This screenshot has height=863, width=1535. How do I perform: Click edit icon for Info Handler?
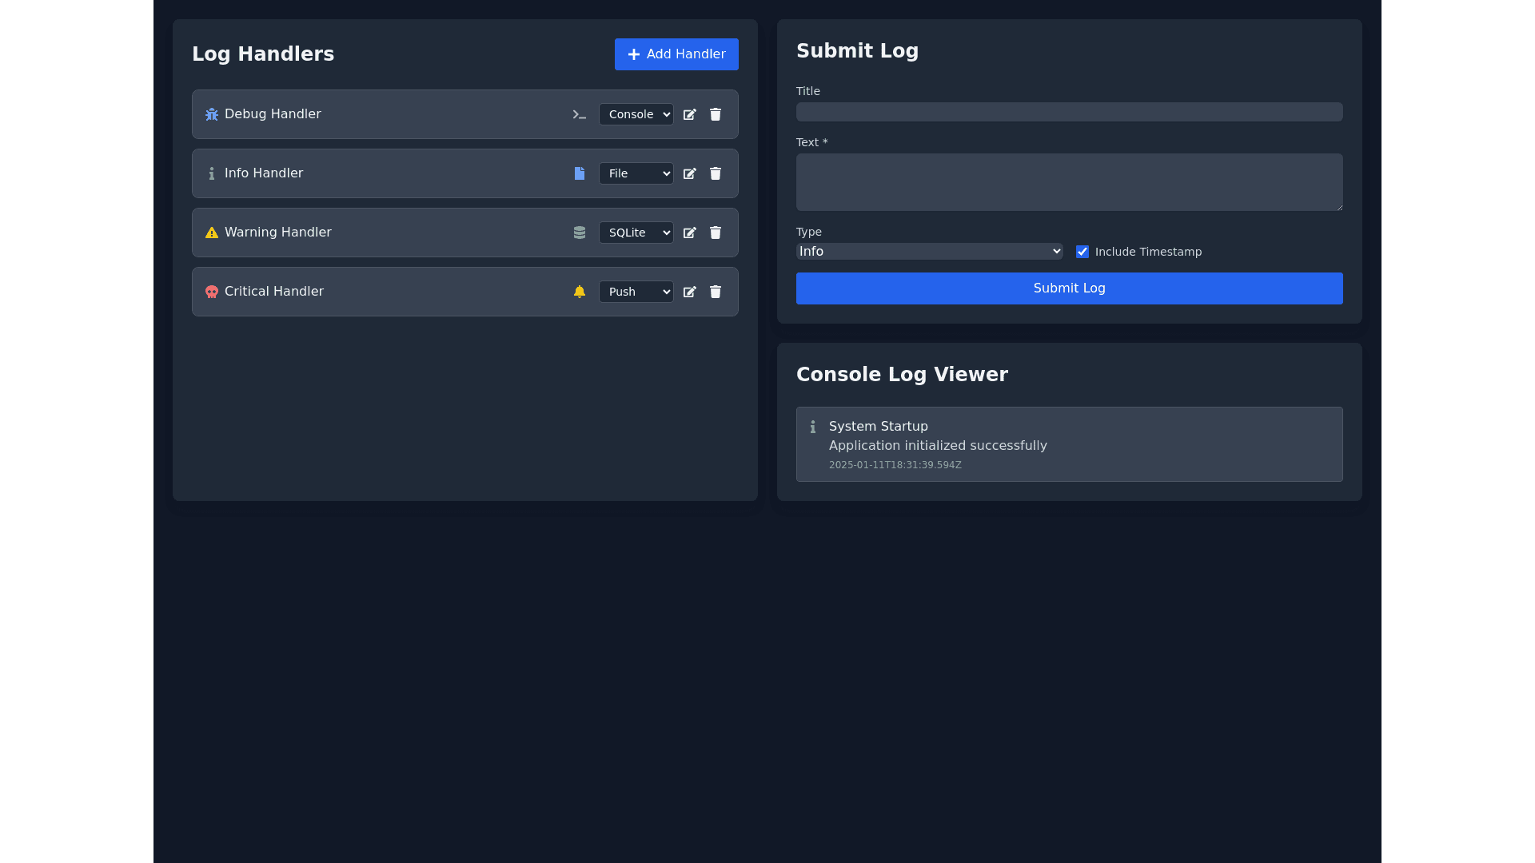point(689,173)
